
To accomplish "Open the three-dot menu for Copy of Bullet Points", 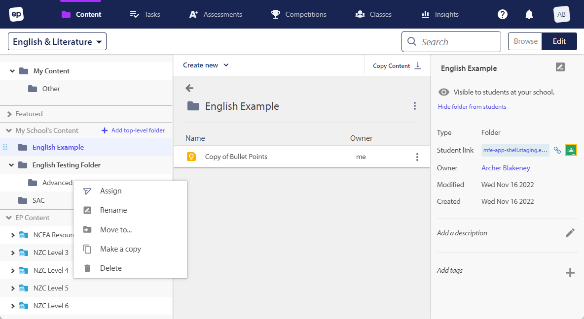I will click(417, 157).
